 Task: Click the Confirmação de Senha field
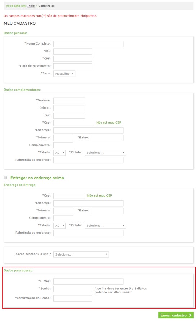tap(73, 298)
